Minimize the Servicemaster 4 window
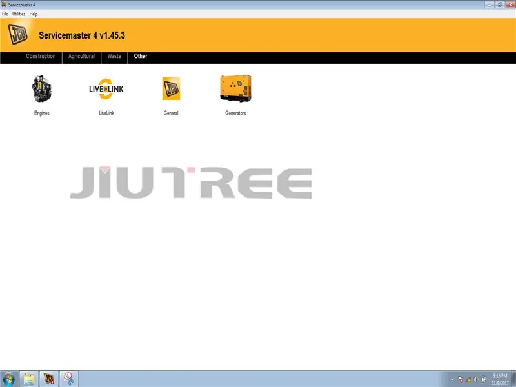516x387 pixels. (490, 5)
